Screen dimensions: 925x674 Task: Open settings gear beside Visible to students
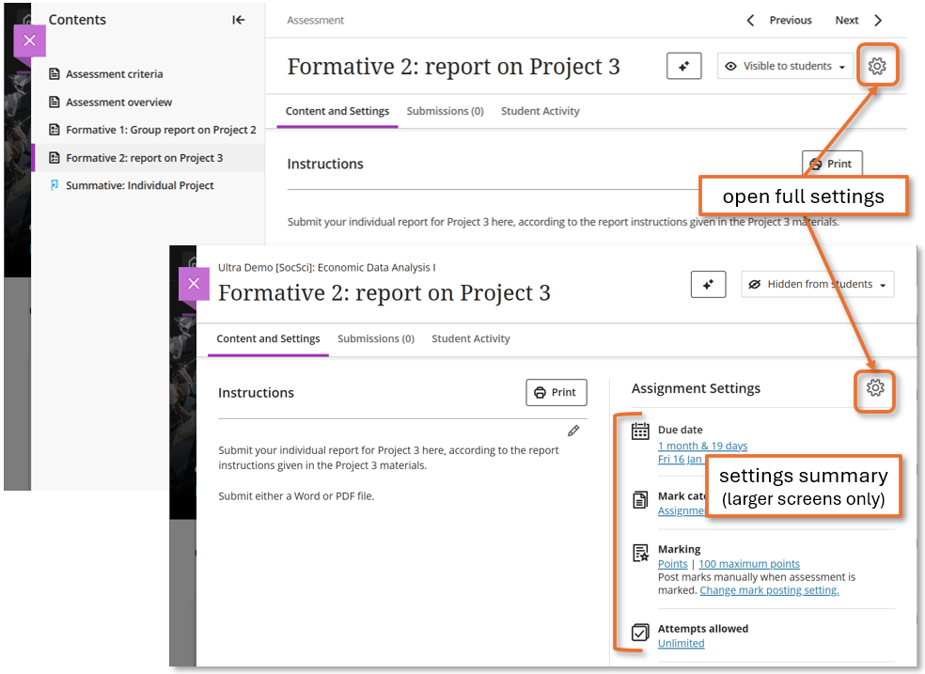point(876,66)
